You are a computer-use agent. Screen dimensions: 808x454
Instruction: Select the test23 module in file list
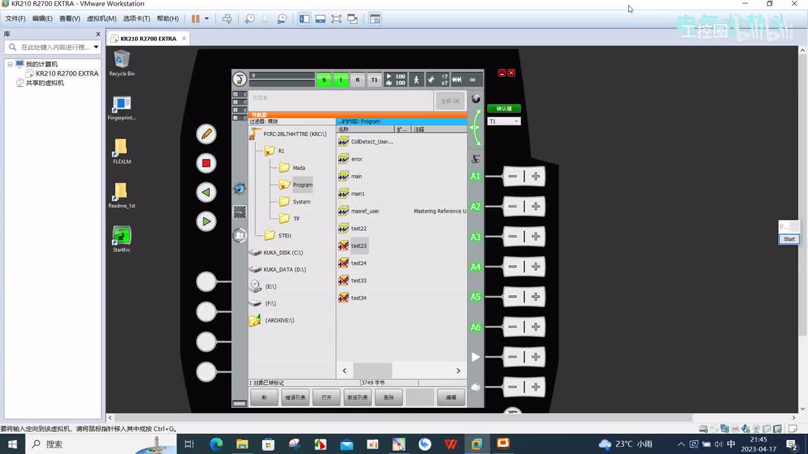pyautogui.click(x=353, y=246)
